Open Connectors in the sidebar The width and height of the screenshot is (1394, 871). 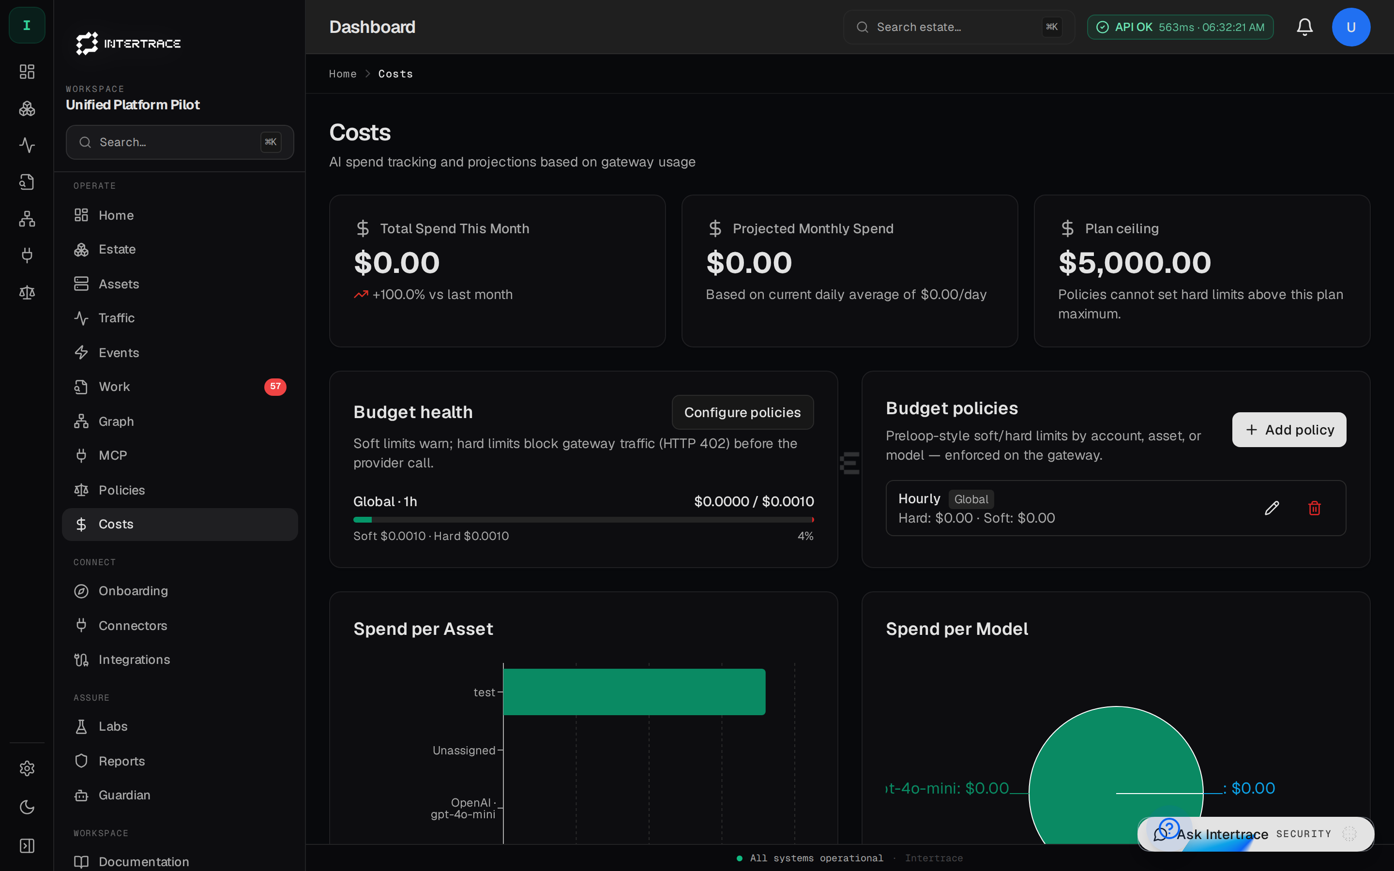180,626
